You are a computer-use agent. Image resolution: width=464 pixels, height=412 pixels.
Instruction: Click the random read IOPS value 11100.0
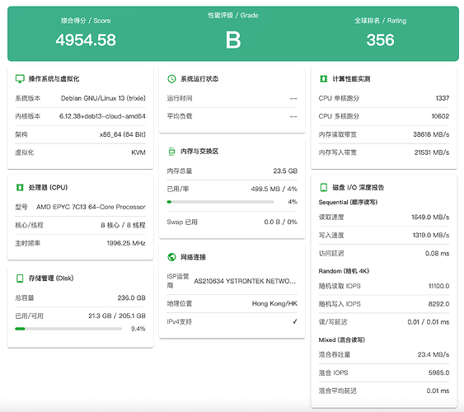[438, 286]
